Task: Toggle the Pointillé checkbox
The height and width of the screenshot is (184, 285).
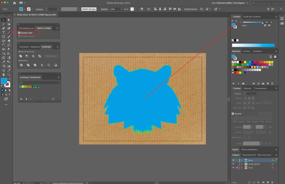Action: 233,114
